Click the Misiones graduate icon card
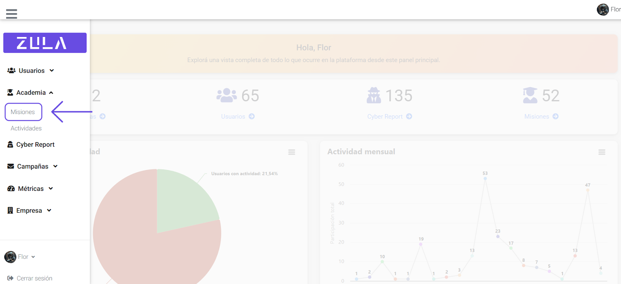The height and width of the screenshot is (284, 621). coord(530,95)
